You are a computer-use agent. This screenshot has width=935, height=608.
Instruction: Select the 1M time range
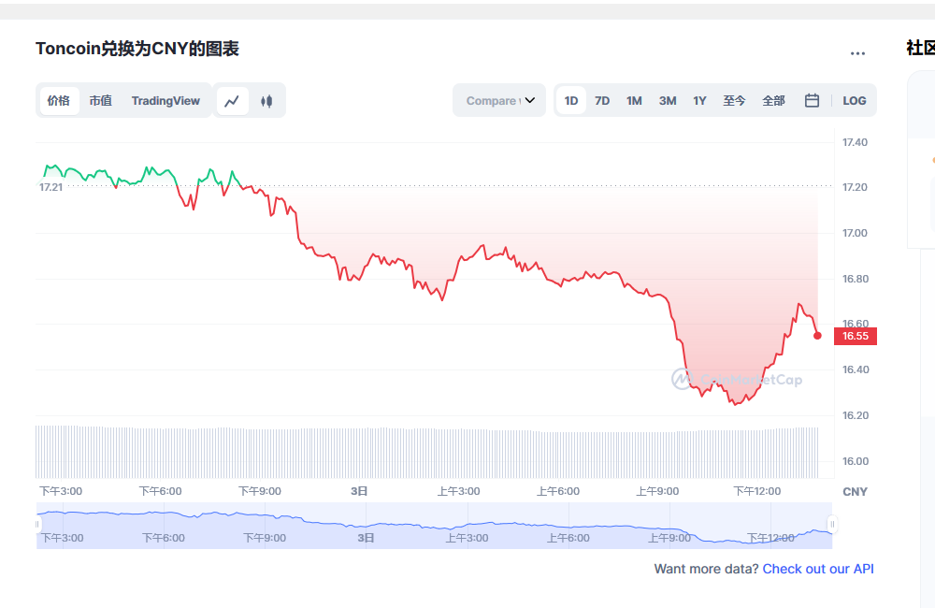coord(634,101)
